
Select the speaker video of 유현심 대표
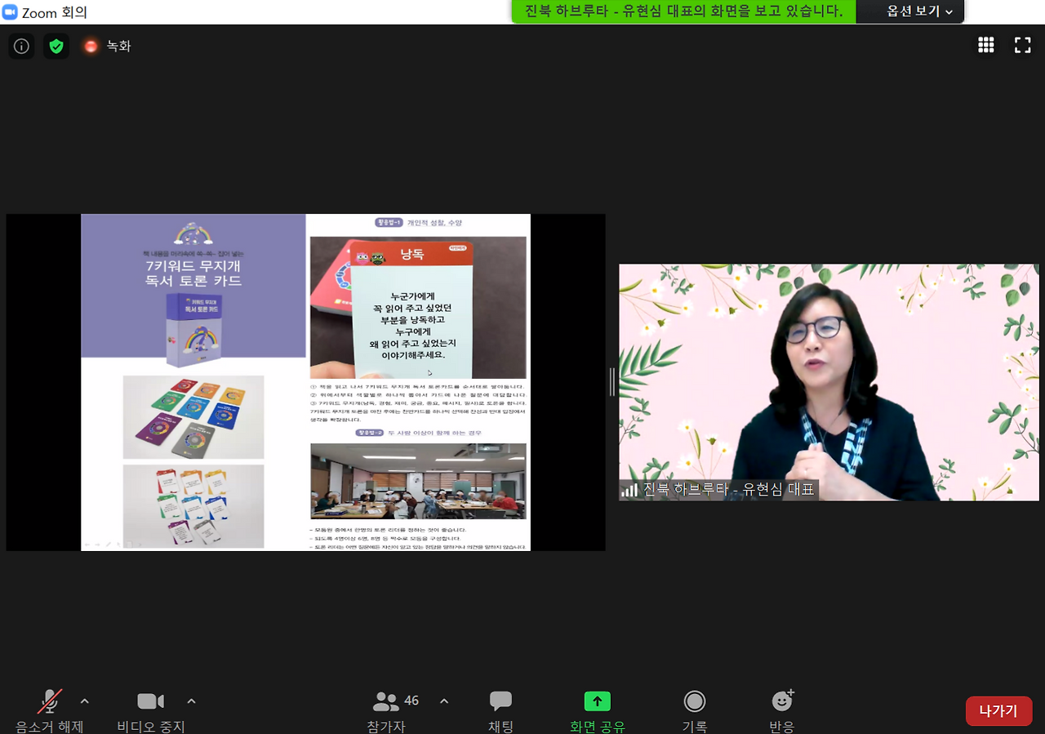point(829,382)
